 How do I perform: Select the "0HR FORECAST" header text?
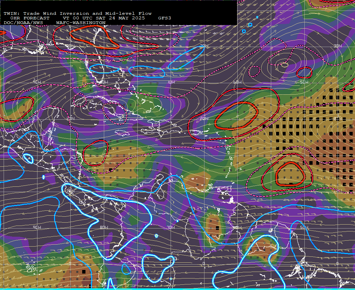point(30,18)
